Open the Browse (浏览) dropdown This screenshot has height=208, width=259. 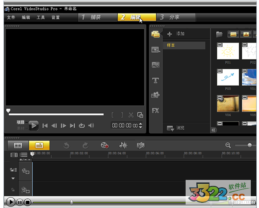(x=176, y=128)
